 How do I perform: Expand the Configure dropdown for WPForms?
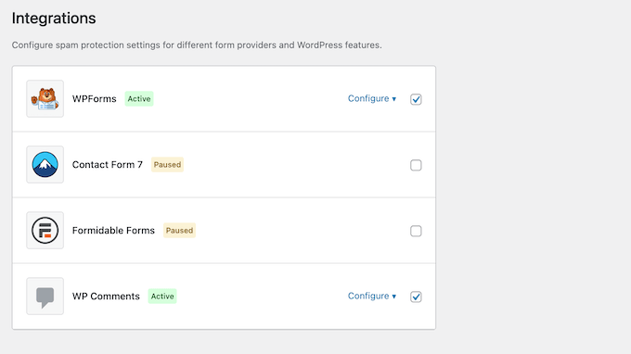tap(372, 98)
